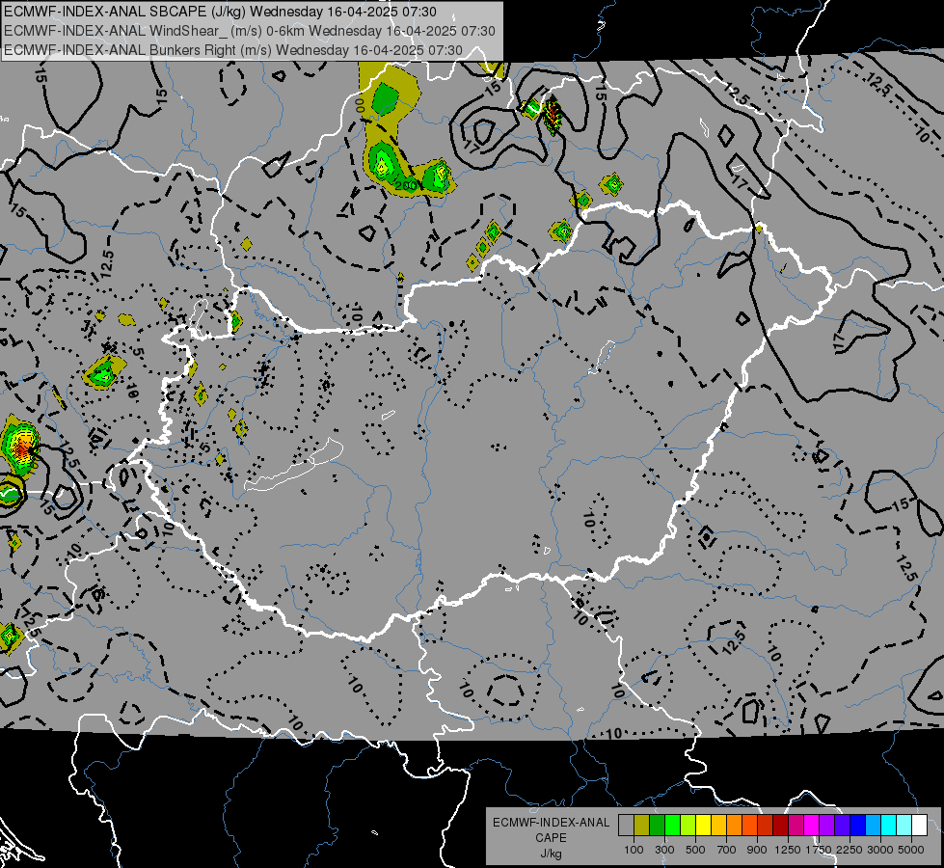The image size is (944, 868).
Task: Select the white legend swatch
Action: [919, 826]
